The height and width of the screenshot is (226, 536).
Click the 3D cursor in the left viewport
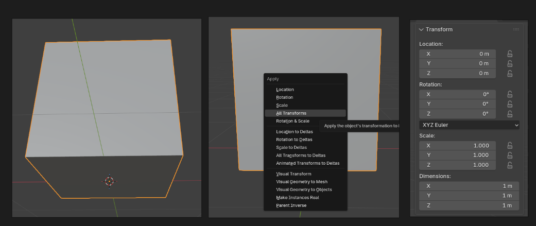(x=109, y=181)
